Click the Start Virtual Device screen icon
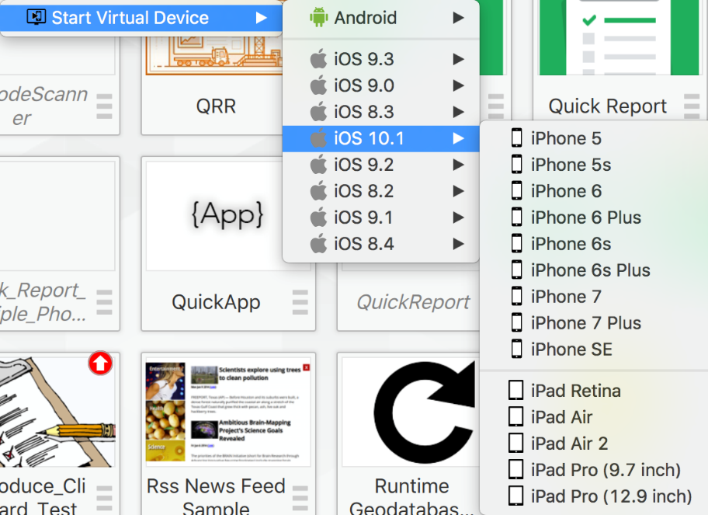The height and width of the screenshot is (515, 708). (x=36, y=17)
